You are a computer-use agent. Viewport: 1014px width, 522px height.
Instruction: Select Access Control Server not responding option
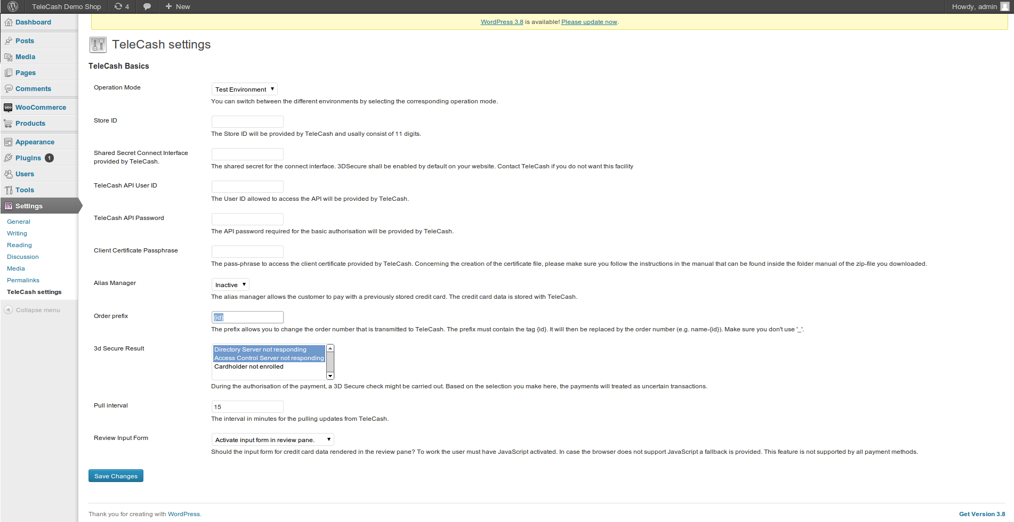(269, 358)
